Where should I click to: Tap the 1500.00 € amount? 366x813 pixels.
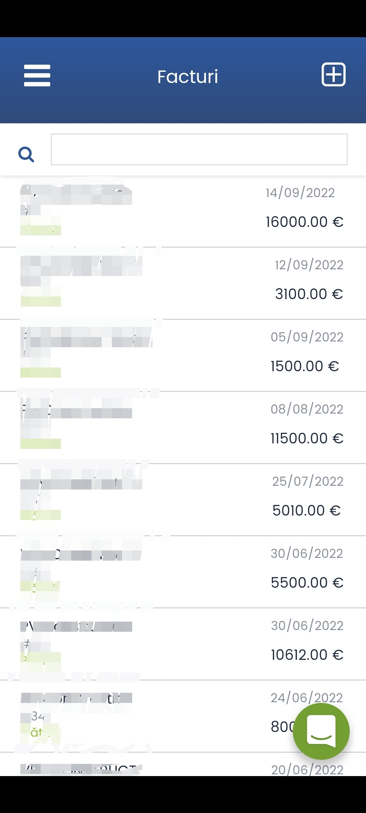click(x=304, y=366)
